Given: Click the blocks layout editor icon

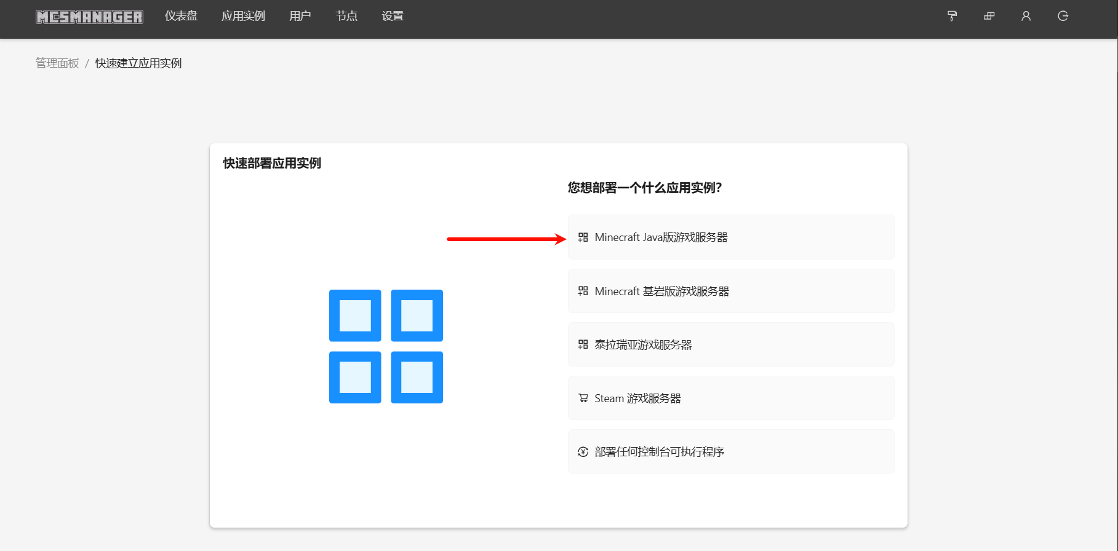Looking at the screenshot, I should coord(989,16).
